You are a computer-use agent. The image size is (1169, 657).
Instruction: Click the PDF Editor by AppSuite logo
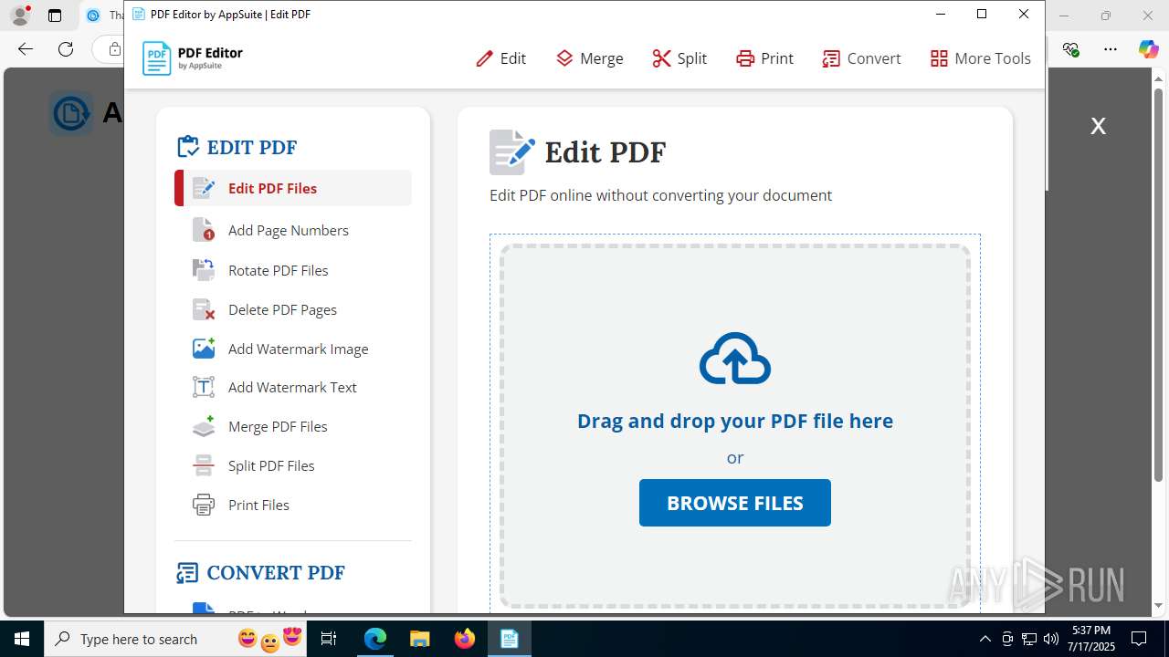(193, 58)
